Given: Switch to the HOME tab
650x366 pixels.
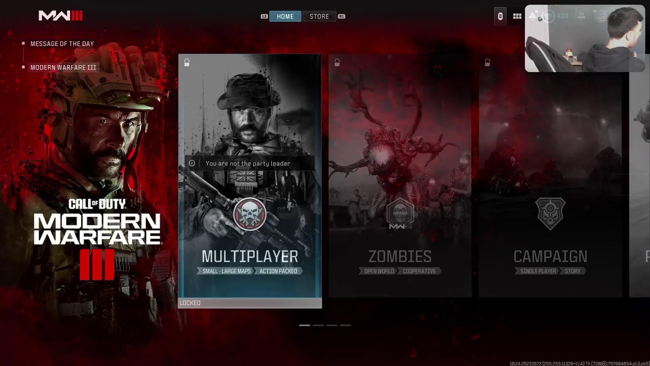Looking at the screenshot, I should 285,16.
